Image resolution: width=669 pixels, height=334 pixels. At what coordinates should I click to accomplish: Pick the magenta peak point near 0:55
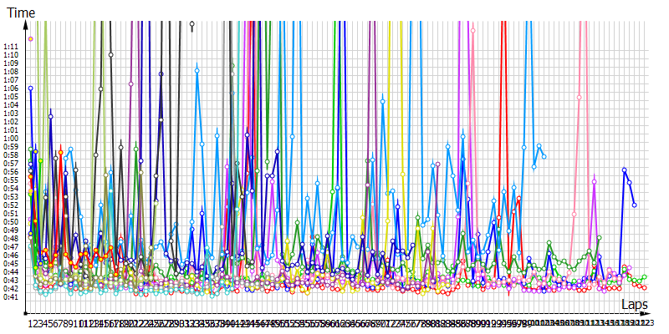click(x=594, y=179)
